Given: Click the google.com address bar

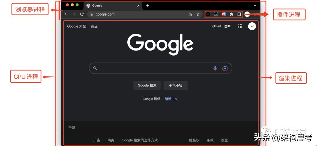Looking at the screenshot, I should (145, 14).
